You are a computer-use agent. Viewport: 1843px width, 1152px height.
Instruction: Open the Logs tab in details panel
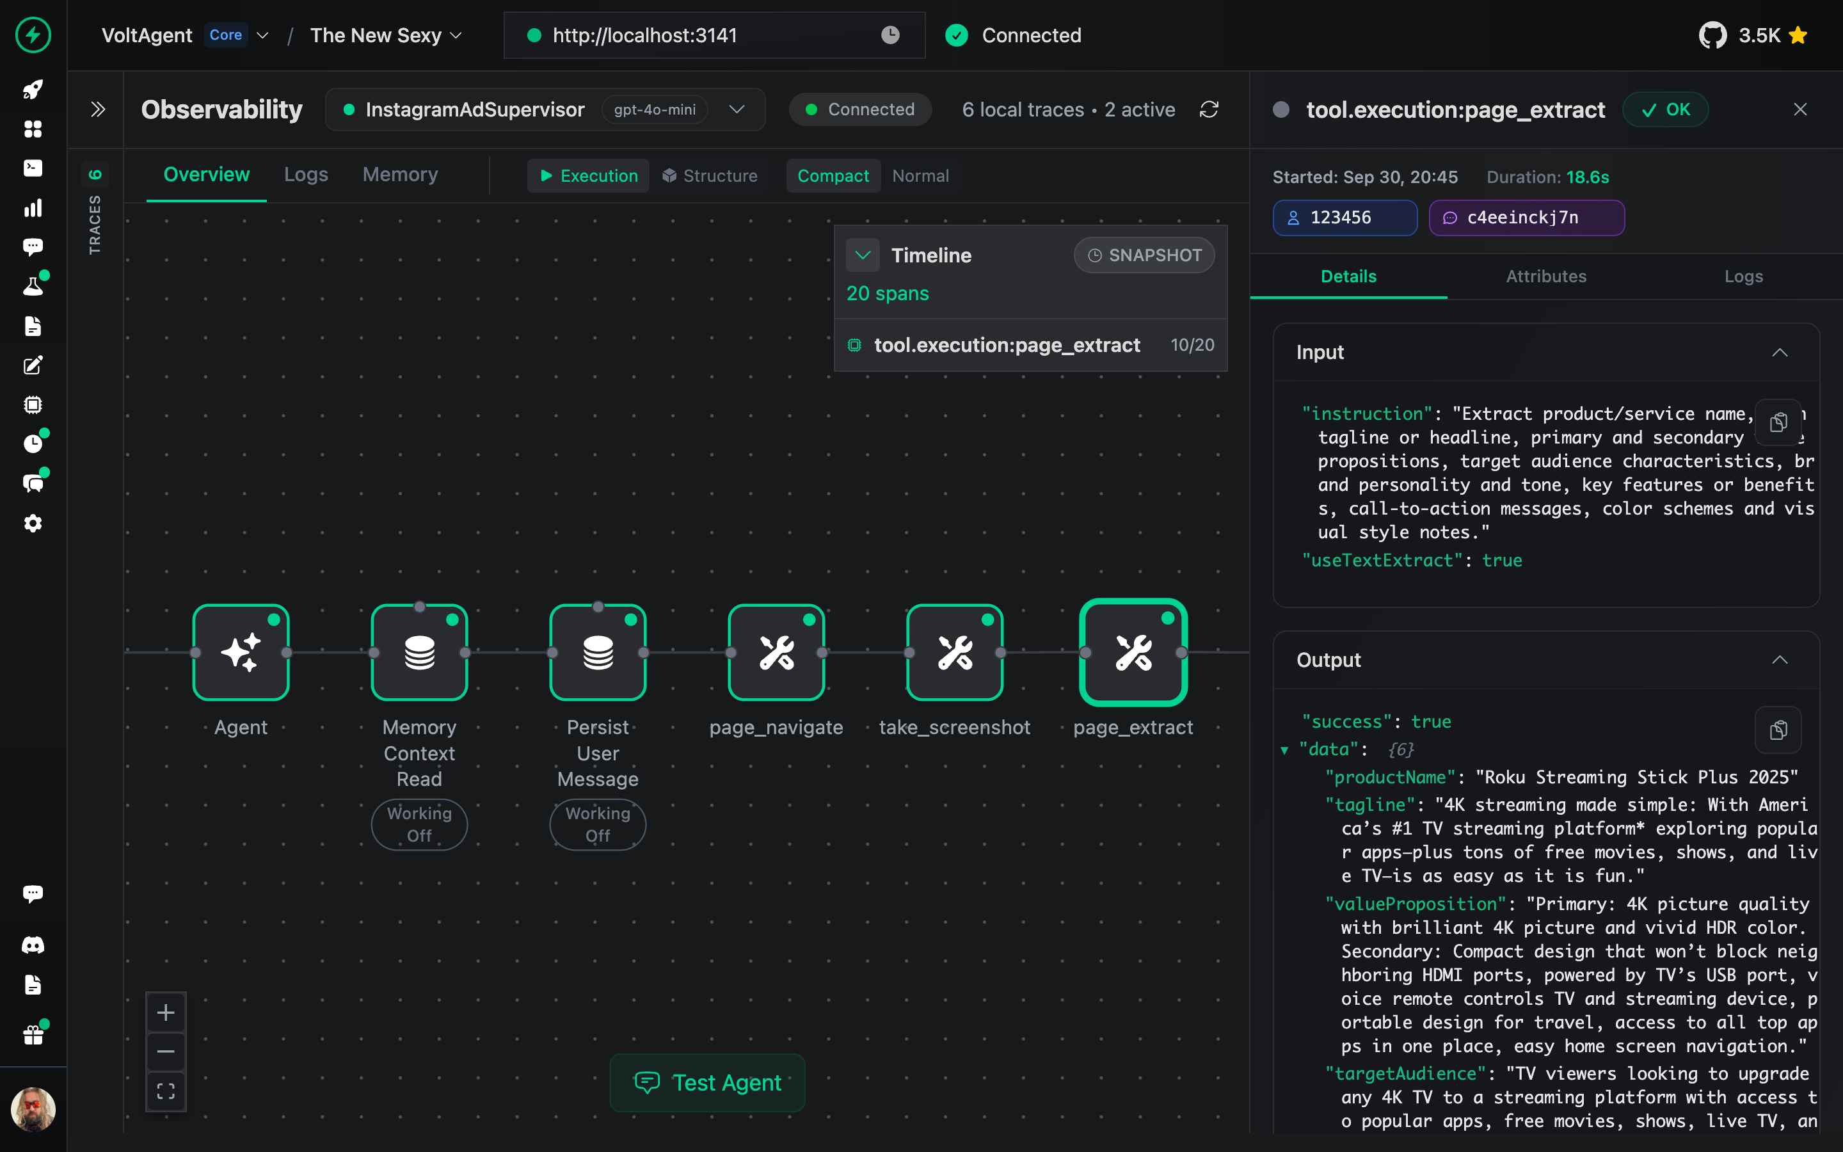tap(1743, 276)
